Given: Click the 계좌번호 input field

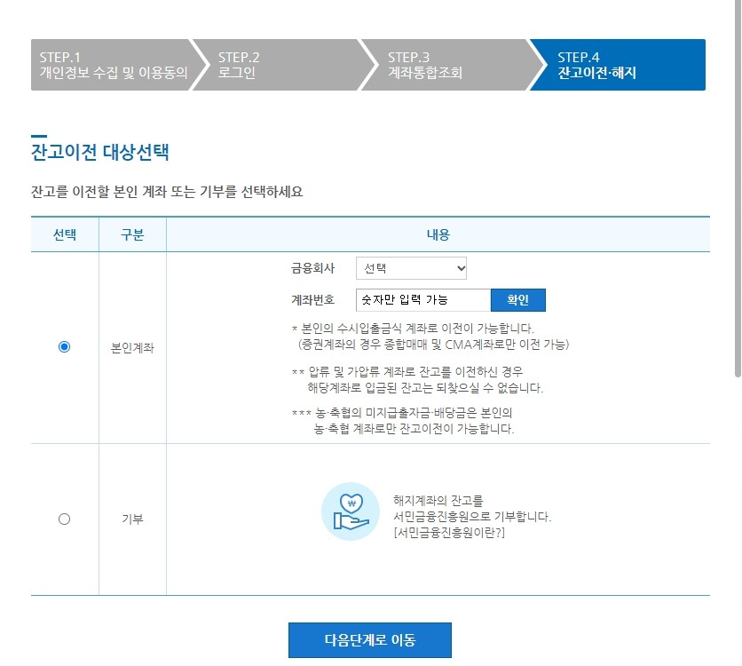Looking at the screenshot, I should pyautogui.click(x=423, y=300).
